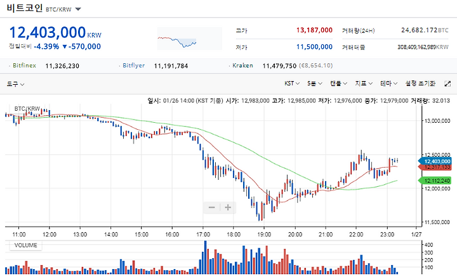This screenshot has width=457, height=276.
Task: Click the 비트코인 title heading
Action: pyautogui.click(x=25, y=8)
